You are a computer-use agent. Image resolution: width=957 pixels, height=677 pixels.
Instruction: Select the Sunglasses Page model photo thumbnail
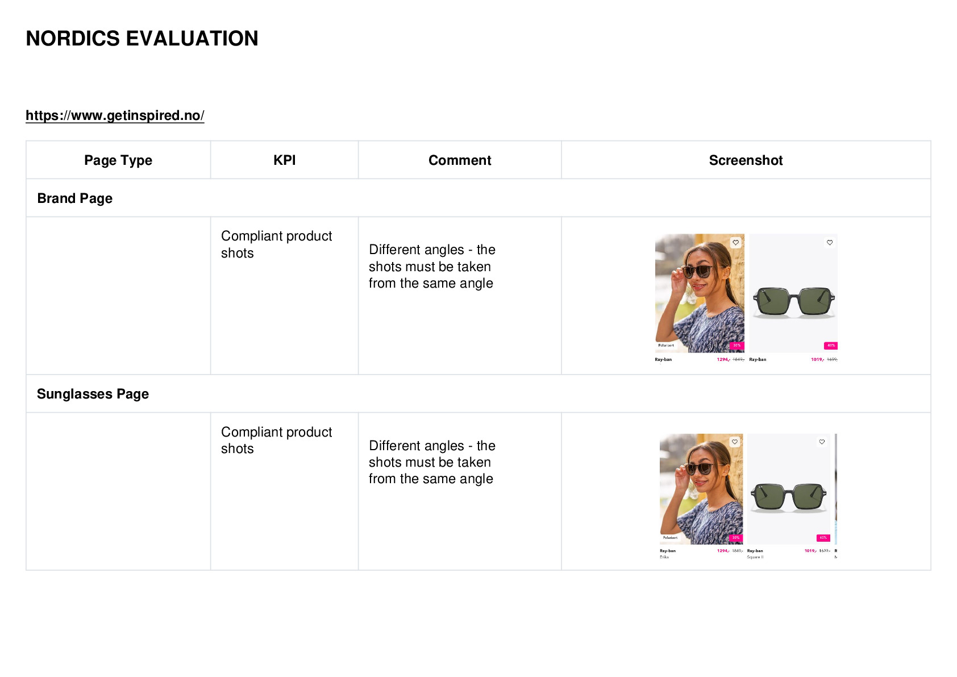point(701,489)
